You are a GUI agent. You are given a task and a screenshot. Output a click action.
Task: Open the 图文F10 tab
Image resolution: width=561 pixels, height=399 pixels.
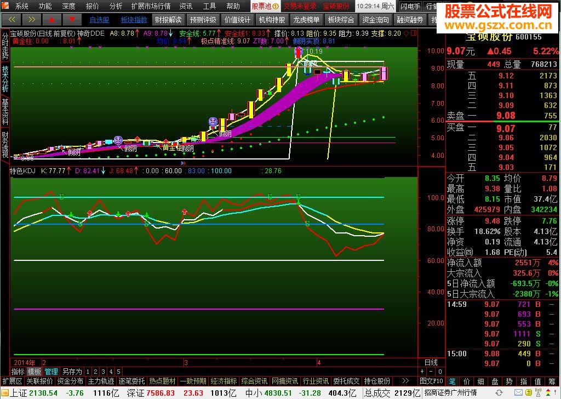[431, 381]
